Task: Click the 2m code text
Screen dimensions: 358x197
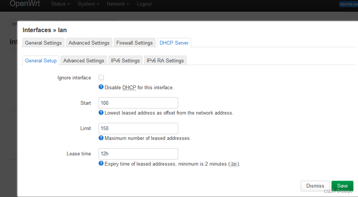Action: pyautogui.click(x=234, y=164)
